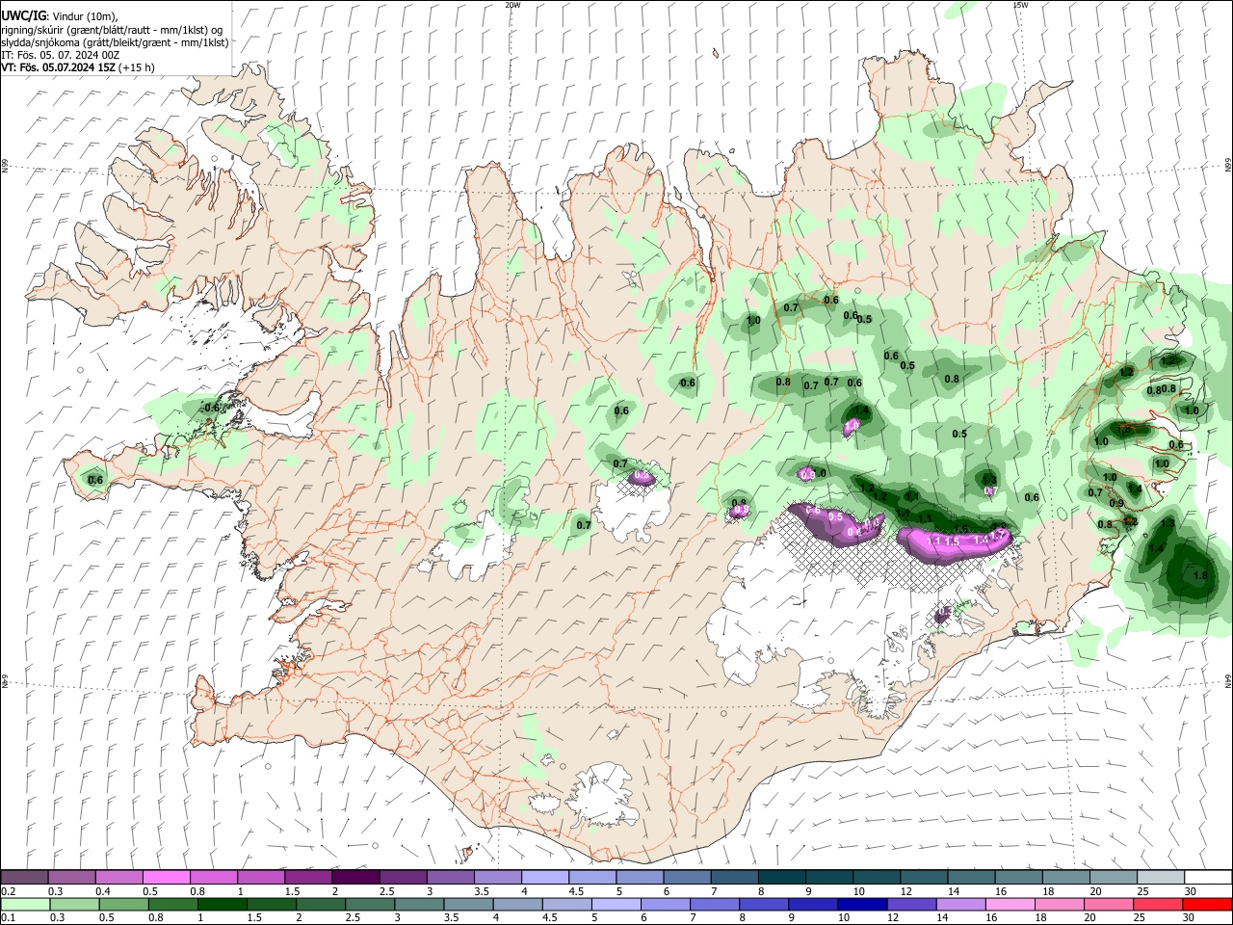Pick the 0.5 green swatch in the lower rain scale
The image size is (1233, 925).
coord(123,904)
